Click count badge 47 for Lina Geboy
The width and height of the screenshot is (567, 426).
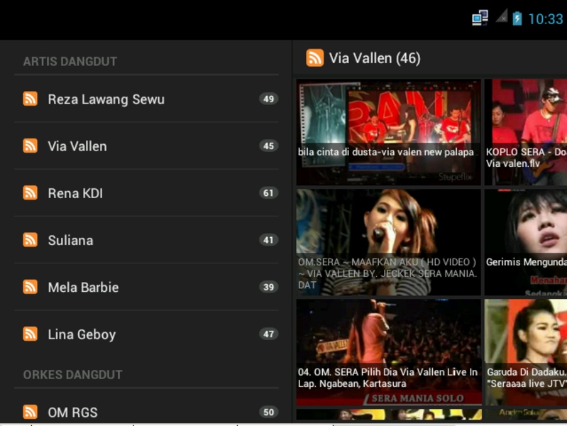[268, 334]
